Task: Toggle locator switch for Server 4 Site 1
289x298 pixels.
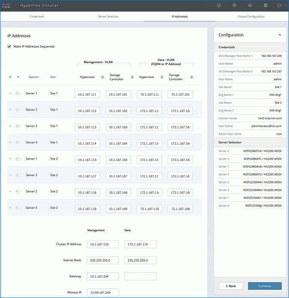Action: tap(18, 142)
